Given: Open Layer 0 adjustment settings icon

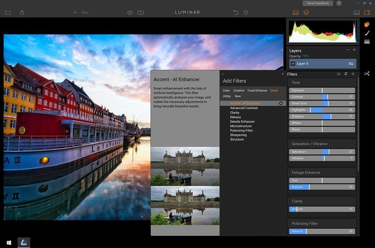Looking at the screenshot, I should [351, 64].
